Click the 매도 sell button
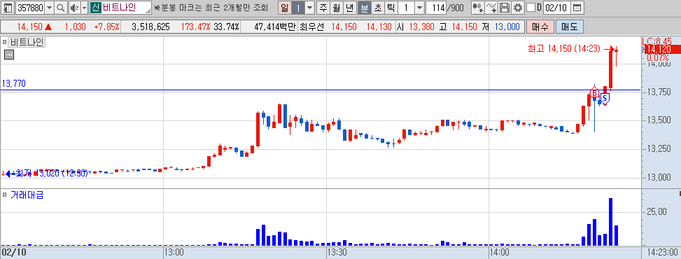 tap(570, 27)
